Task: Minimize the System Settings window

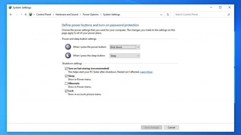Action: (x=211, y=7)
